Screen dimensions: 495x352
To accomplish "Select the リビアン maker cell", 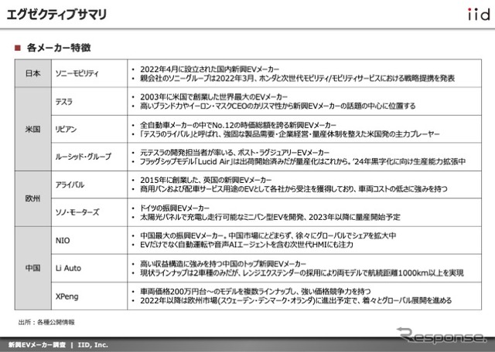I will (x=90, y=129).
